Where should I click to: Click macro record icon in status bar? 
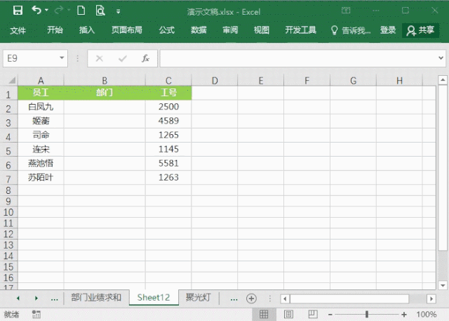point(36,314)
